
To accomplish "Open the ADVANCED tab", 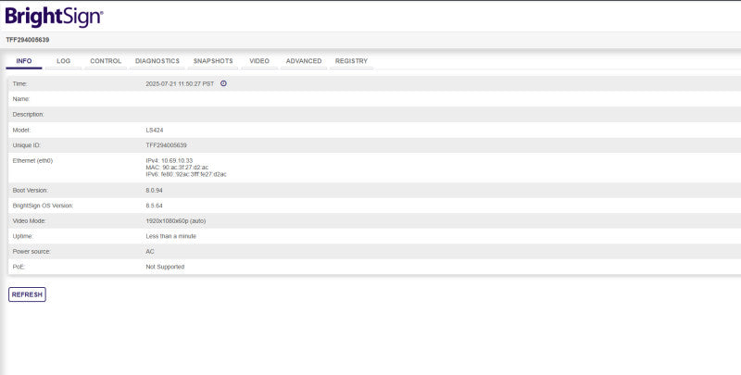I will coord(304,61).
